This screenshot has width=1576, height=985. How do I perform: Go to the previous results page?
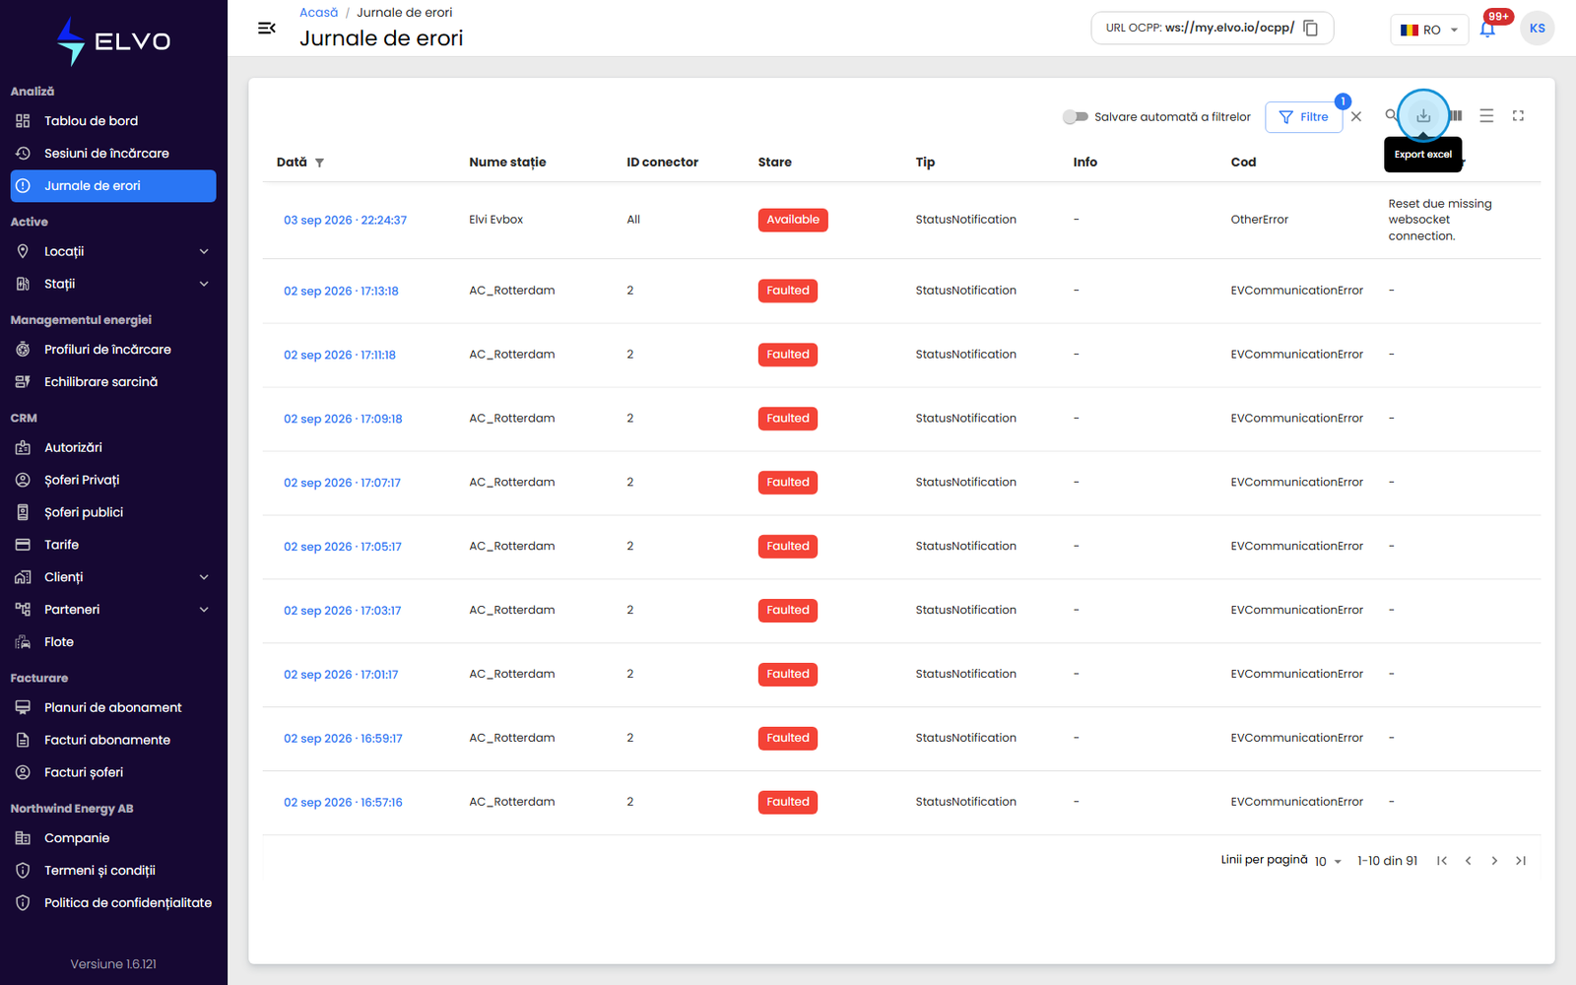[1468, 861]
